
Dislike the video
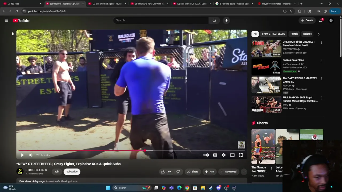click(x=178, y=172)
